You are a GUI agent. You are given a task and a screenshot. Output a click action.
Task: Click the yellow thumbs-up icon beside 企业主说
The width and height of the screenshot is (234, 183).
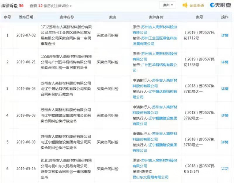click(185, 5)
